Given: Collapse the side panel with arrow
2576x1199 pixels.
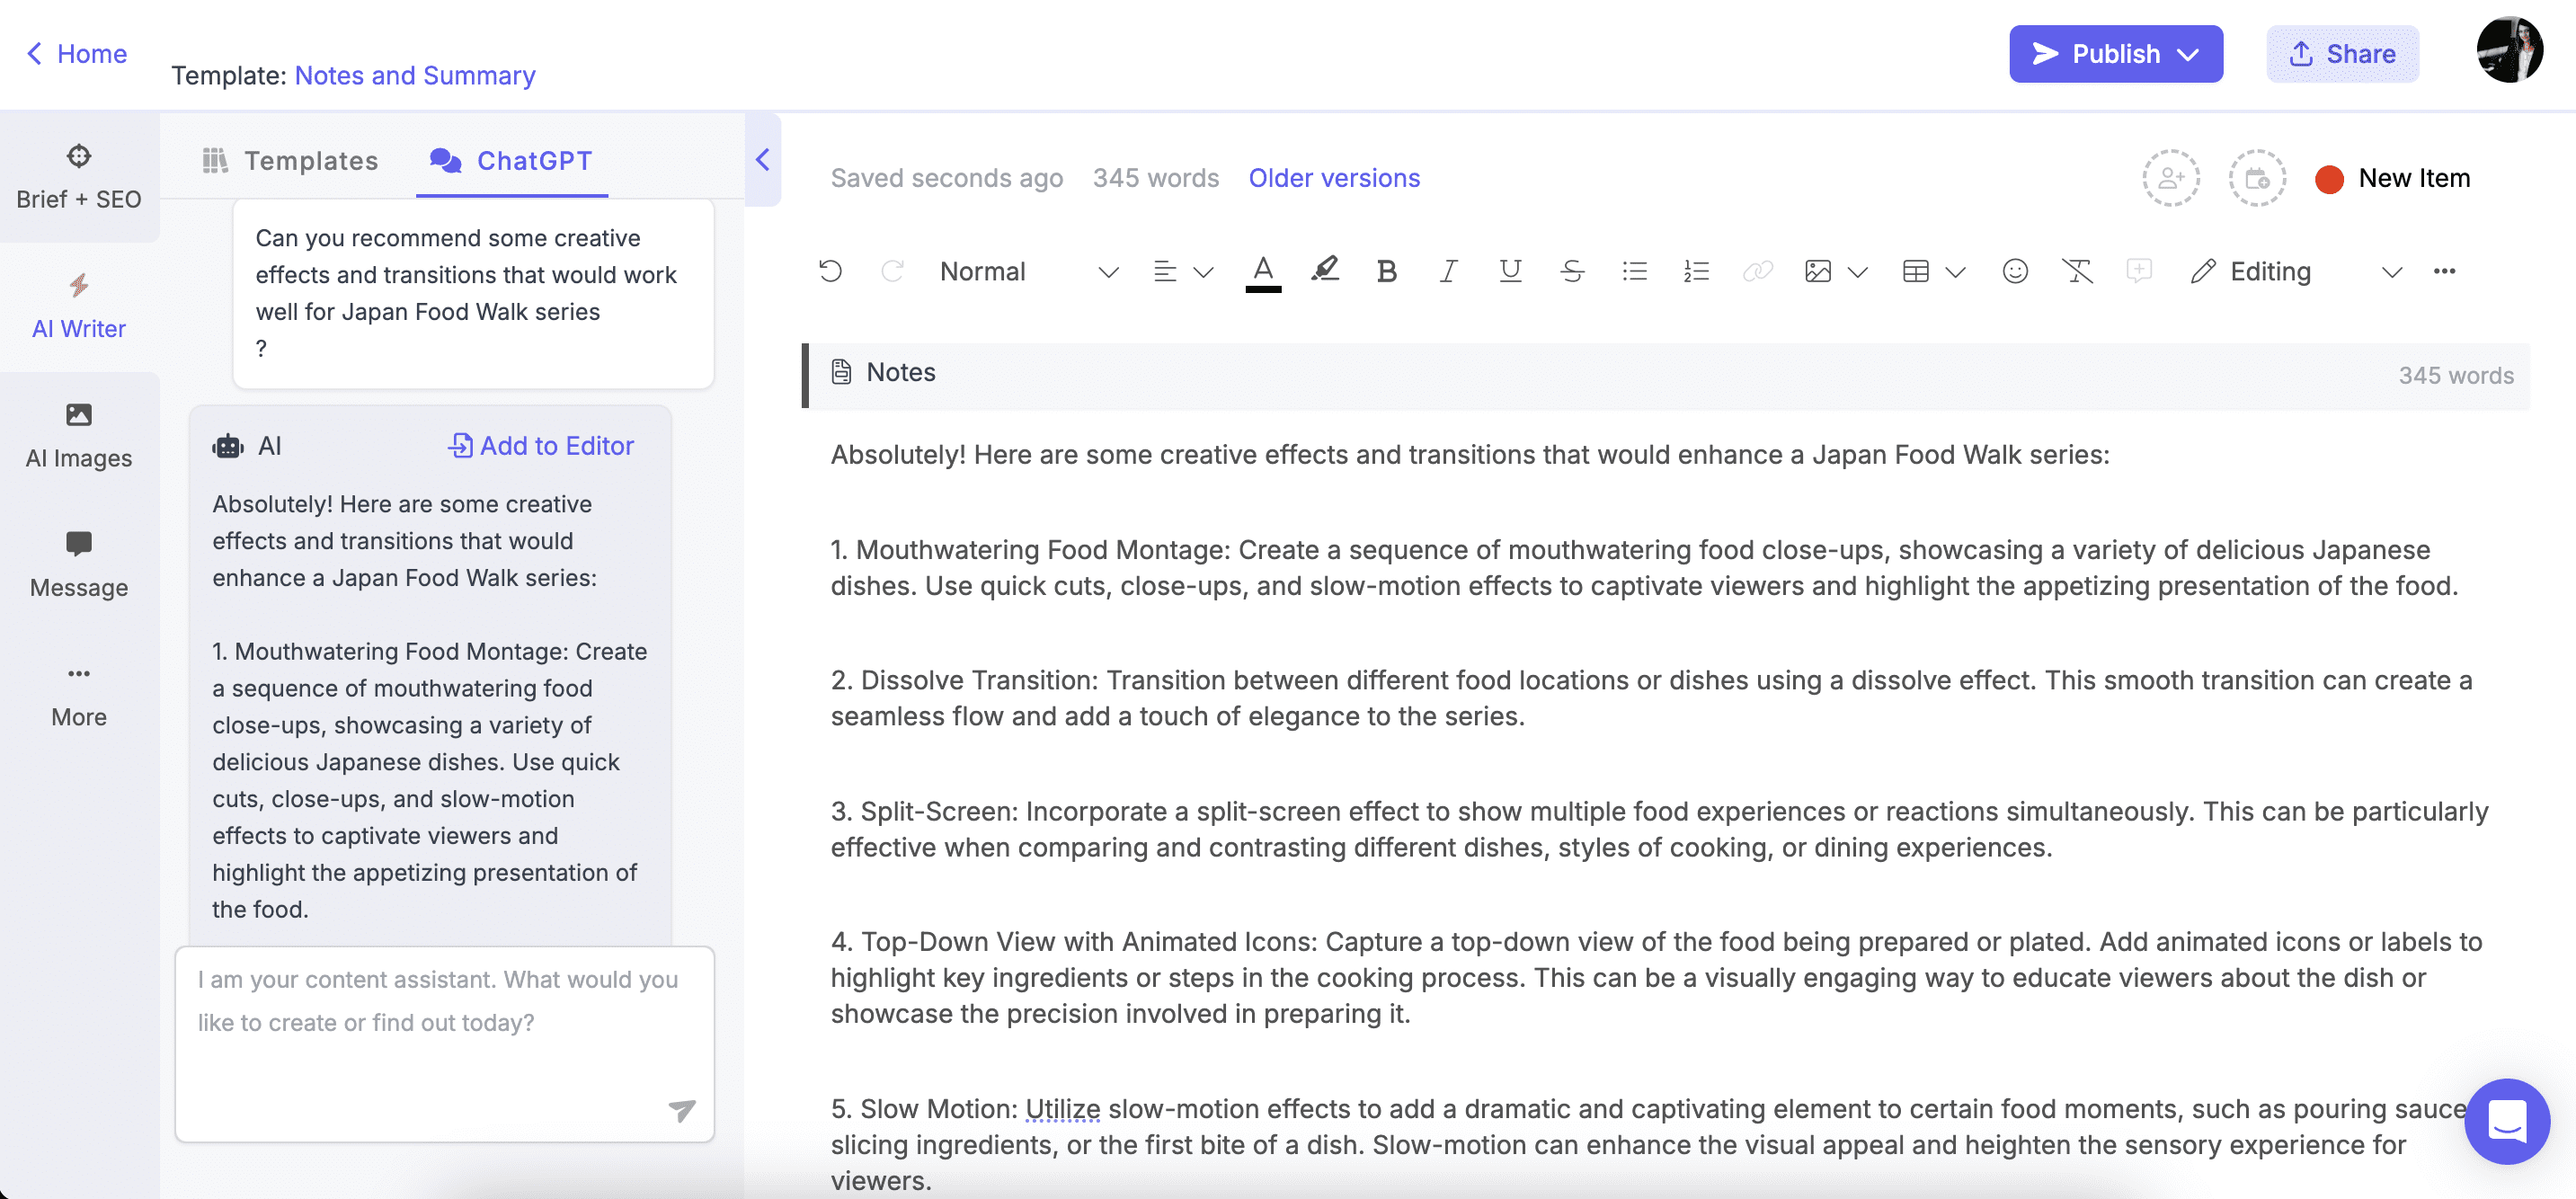Looking at the screenshot, I should coord(762,160).
